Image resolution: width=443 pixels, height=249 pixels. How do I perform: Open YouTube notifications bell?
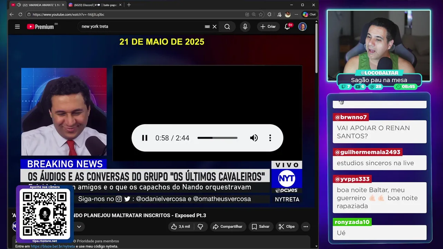(x=287, y=27)
